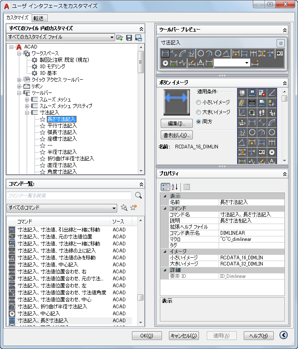Viewport: 298px width, 349px height.
Task: Switch properties to alphabetical sort icon
Action: 174,187
